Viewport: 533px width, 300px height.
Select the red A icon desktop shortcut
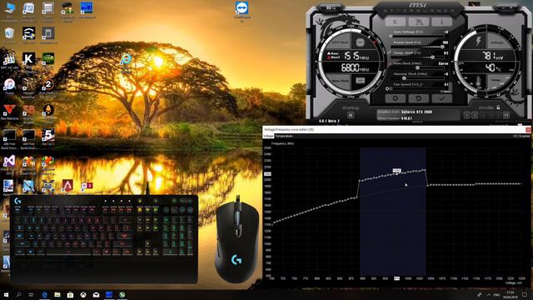pyautogui.click(x=67, y=186)
